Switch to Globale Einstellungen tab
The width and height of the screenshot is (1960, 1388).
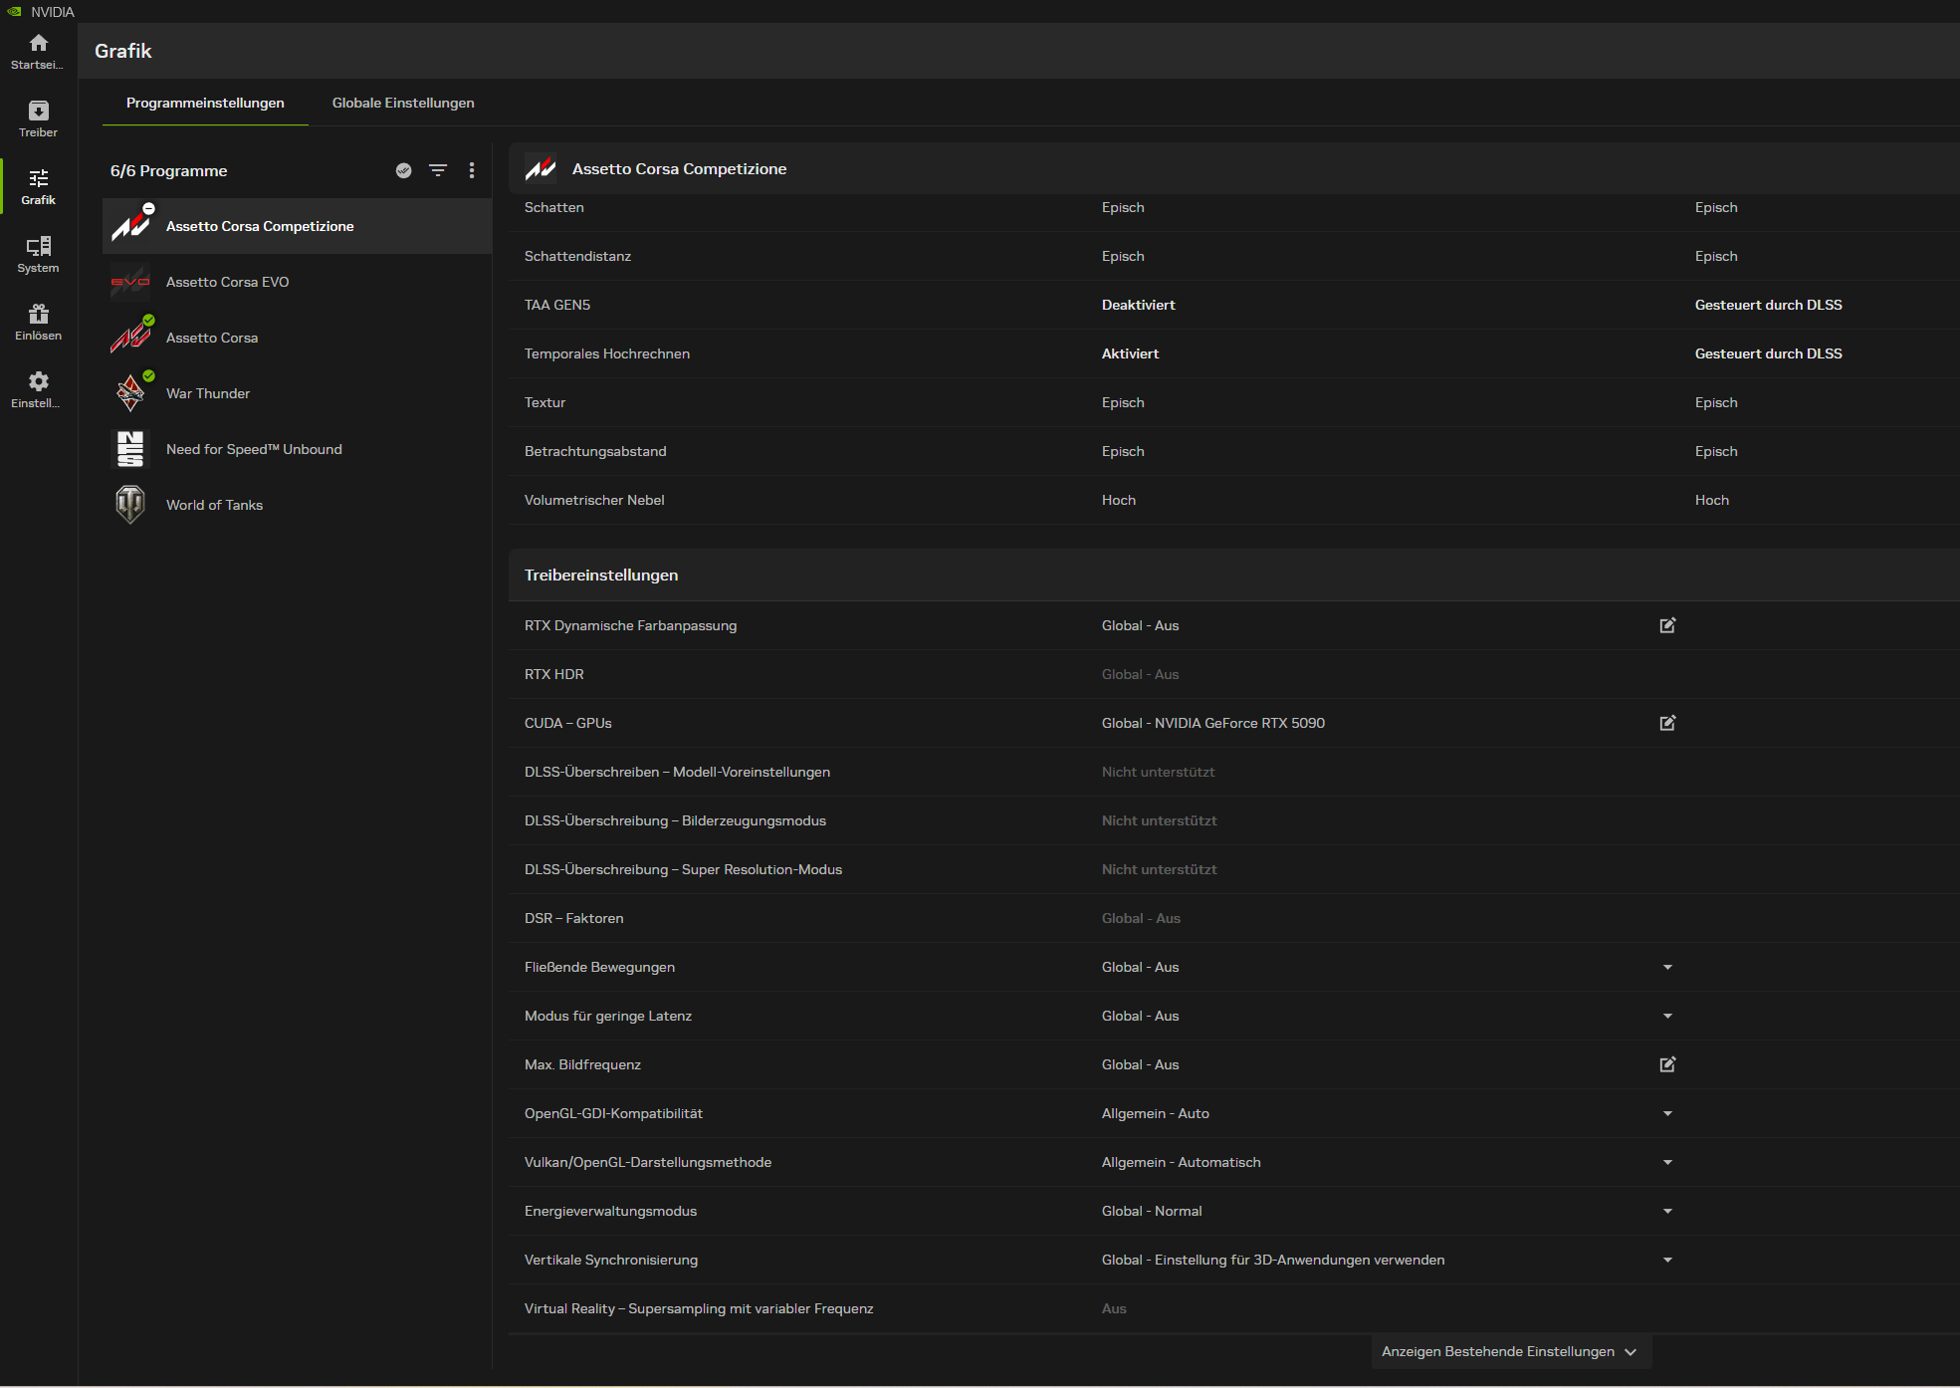[x=403, y=103]
